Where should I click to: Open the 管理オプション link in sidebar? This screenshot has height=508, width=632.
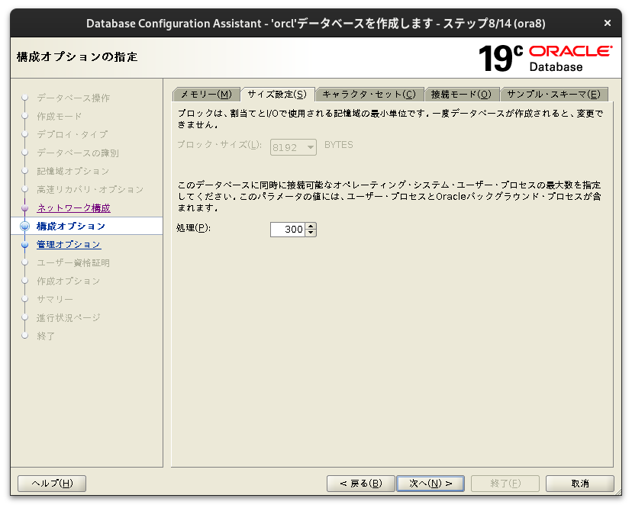[x=67, y=244]
